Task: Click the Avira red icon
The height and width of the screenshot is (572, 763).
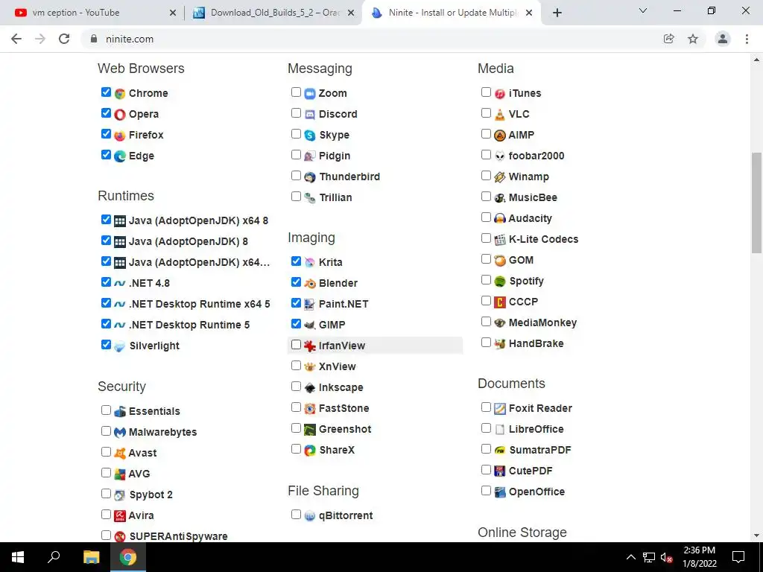Action: coord(120,515)
